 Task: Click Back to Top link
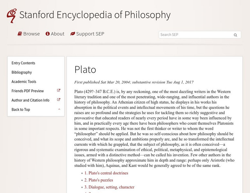pos(21,110)
